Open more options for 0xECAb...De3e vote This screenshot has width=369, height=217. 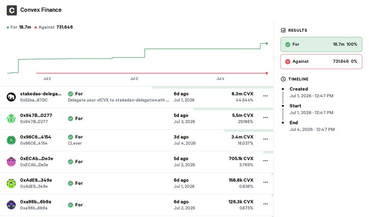(265, 161)
